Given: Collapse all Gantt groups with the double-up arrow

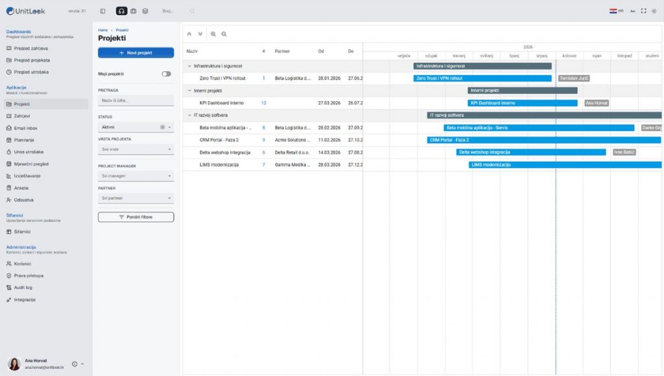Looking at the screenshot, I should pyautogui.click(x=189, y=34).
